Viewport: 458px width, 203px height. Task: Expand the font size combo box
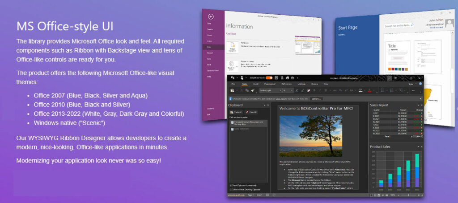(x=287, y=90)
